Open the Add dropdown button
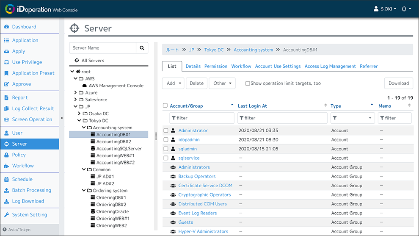This screenshot has height=236, width=419. point(174,83)
